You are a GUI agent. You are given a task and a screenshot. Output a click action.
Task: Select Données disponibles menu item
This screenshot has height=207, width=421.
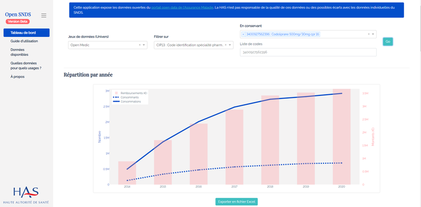(x=20, y=52)
